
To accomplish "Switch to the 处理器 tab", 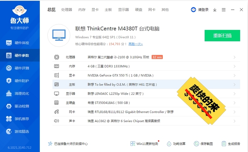I will coord(66,10).
